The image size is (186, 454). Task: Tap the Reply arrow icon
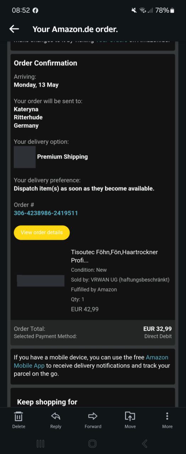pos(56,416)
